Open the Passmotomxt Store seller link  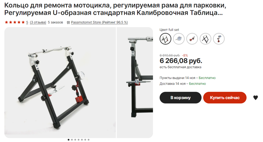pos(99,22)
